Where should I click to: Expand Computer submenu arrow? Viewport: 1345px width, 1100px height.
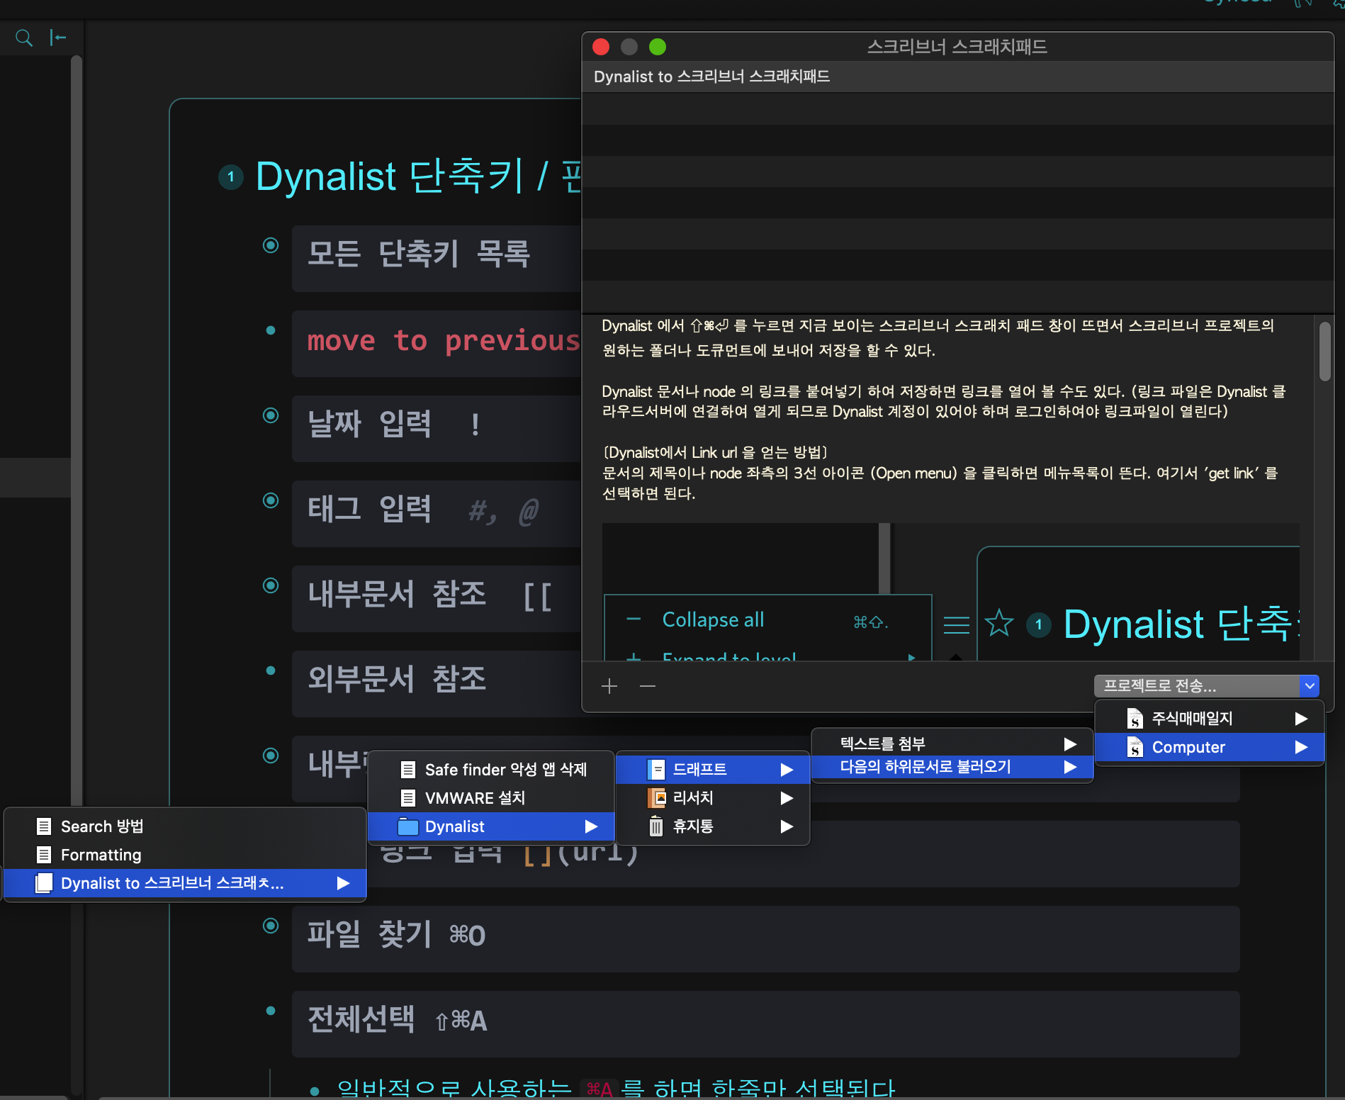click(x=1301, y=747)
